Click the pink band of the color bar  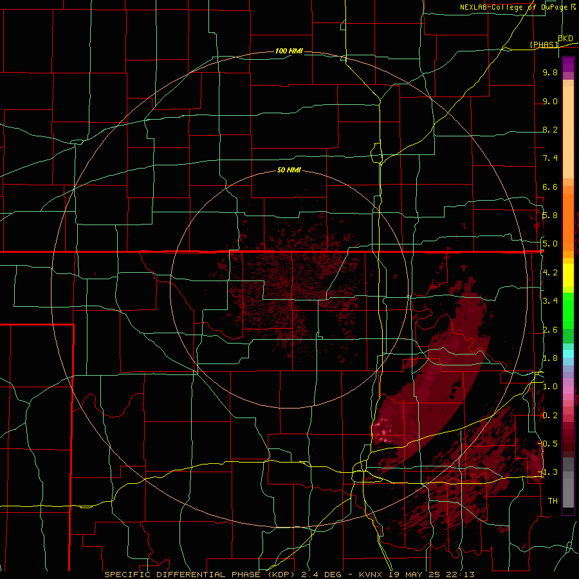pyautogui.click(x=568, y=390)
